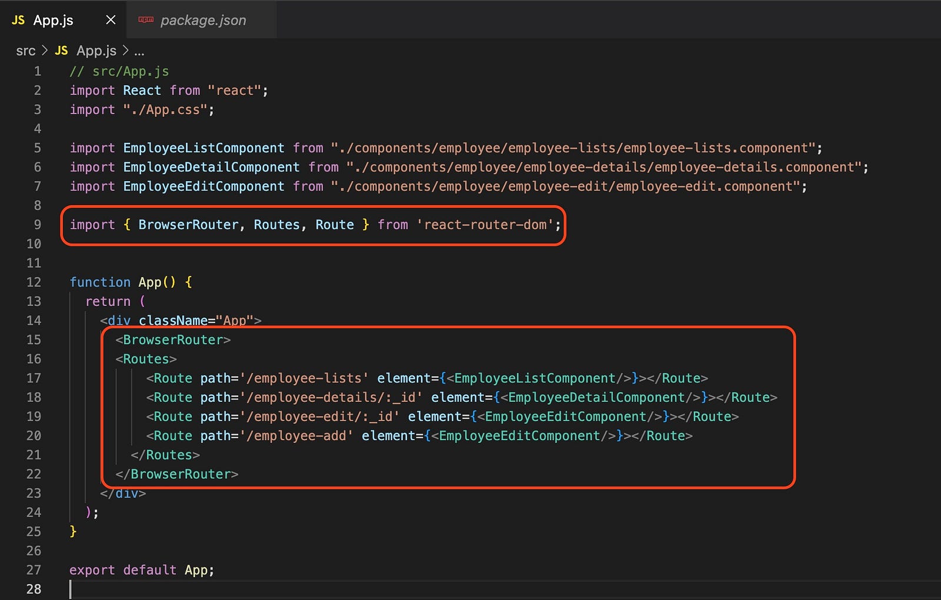Click line number 28 in the gutter
The width and height of the screenshot is (941, 600).
[34, 589]
